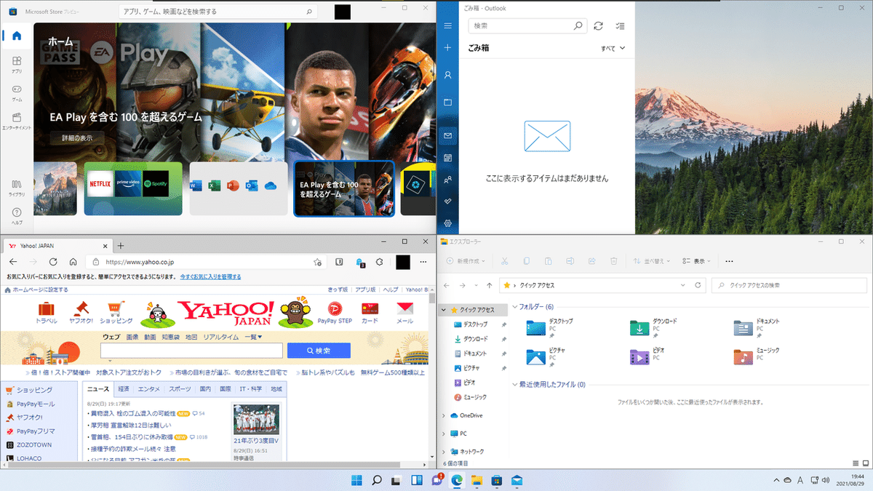Expand the Outlook hamburger navigation menu
The width and height of the screenshot is (873, 491).
448,26
